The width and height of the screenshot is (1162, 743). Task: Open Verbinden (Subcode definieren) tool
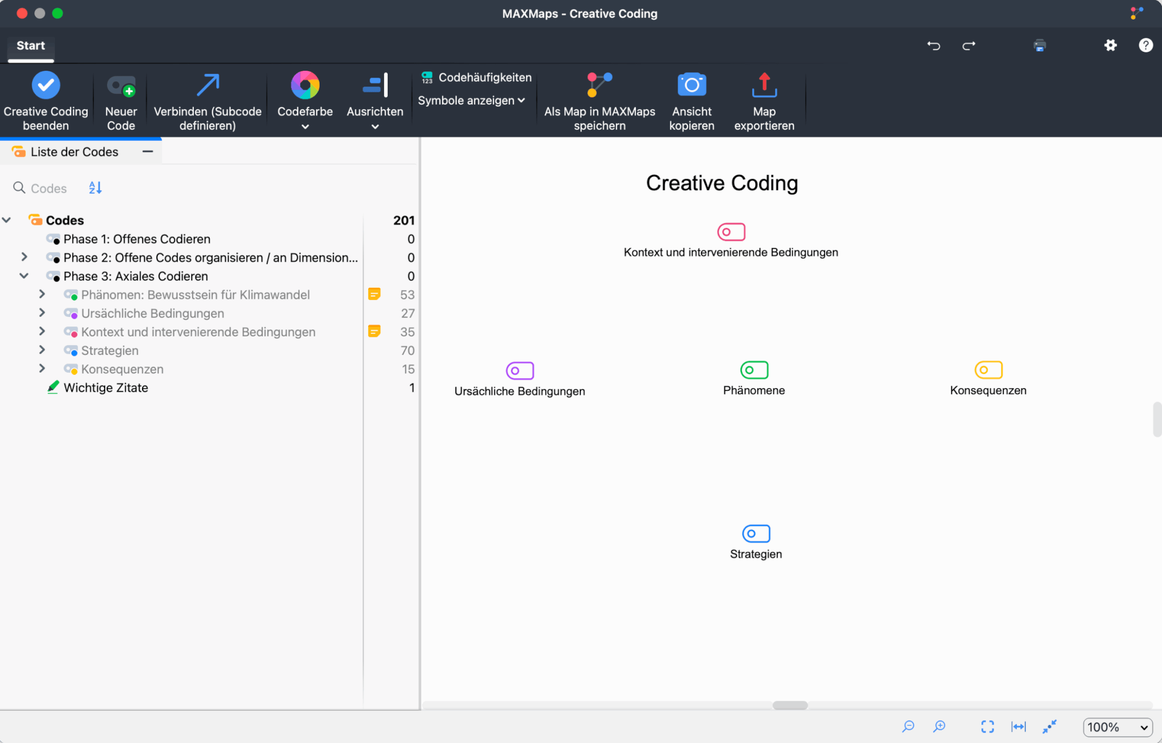pos(207,100)
